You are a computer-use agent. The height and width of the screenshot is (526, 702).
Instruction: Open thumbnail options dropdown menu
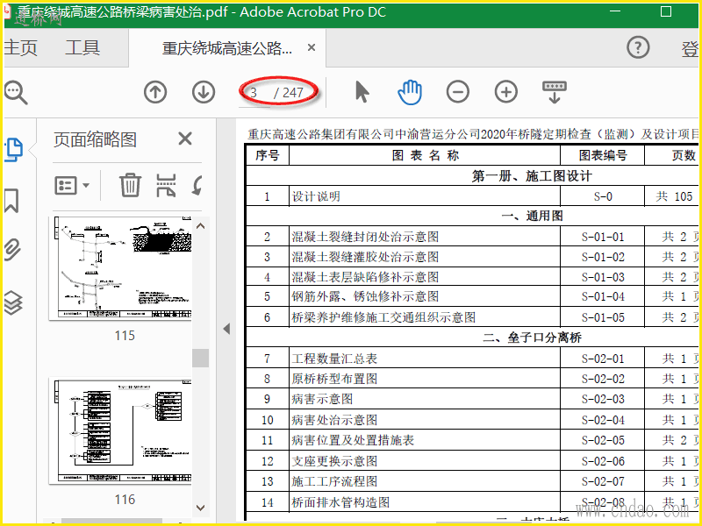[x=72, y=185]
